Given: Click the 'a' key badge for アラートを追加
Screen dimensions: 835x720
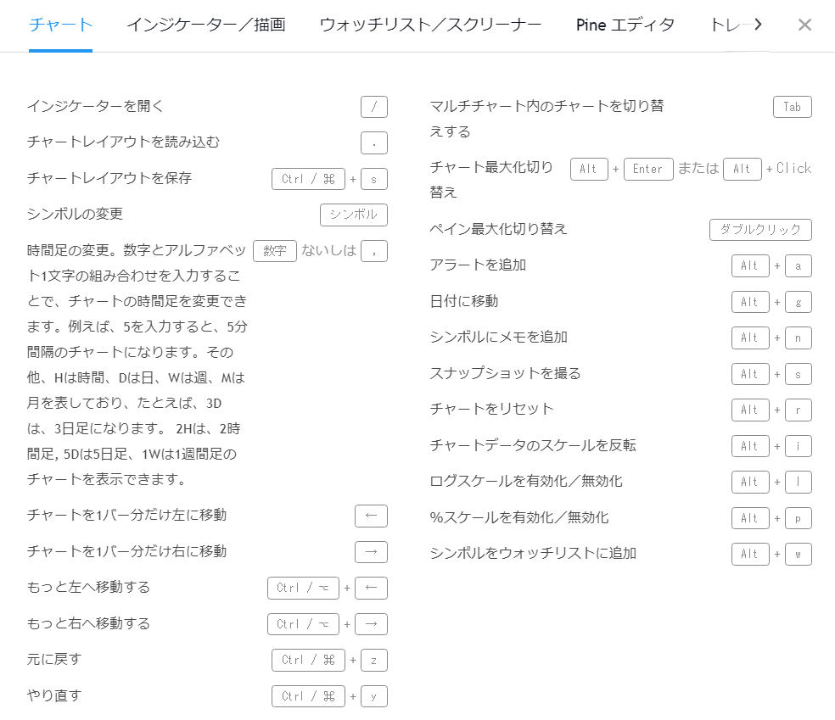Looking at the screenshot, I should [x=798, y=265].
